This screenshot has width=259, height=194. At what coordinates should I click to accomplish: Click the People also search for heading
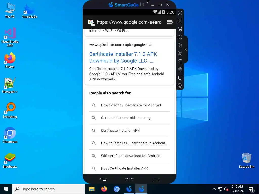(110, 93)
